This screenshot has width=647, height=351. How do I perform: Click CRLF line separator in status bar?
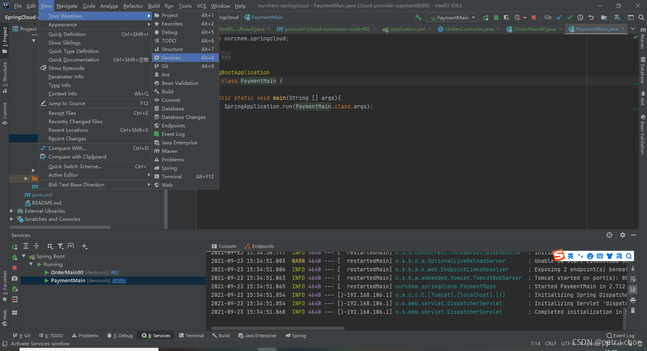551,344
